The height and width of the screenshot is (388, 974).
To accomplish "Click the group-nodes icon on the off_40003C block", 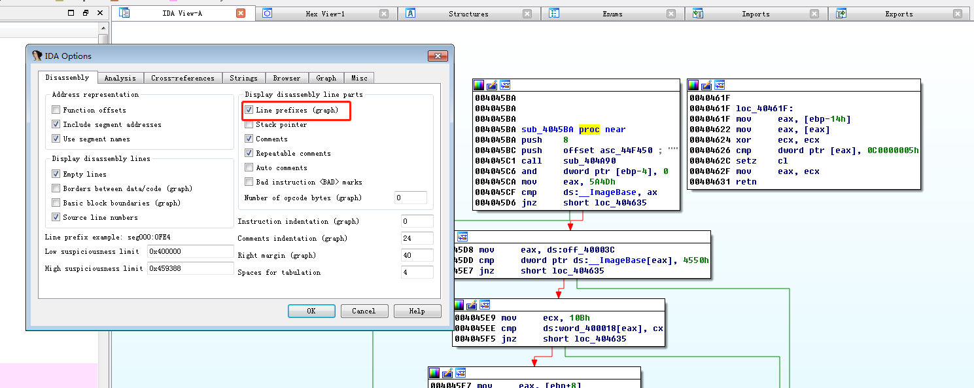I will click(x=462, y=236).
